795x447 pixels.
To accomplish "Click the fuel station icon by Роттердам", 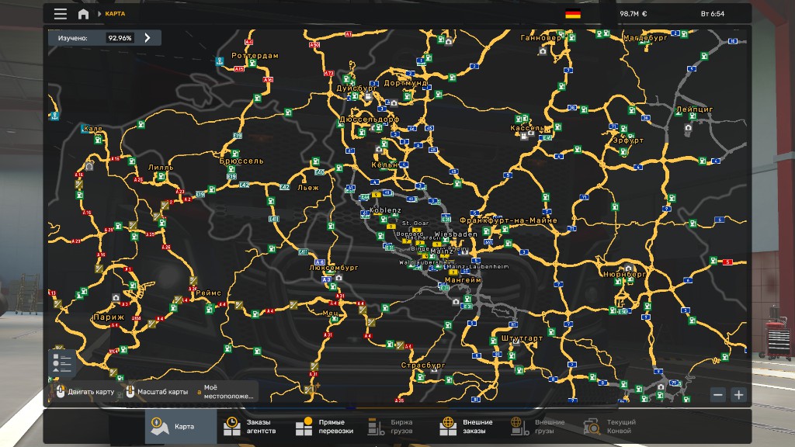I will (x=252, y=63).
